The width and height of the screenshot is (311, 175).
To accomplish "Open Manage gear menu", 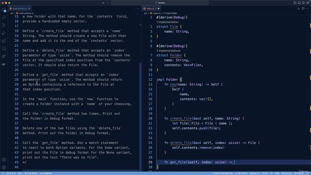I will coord(4,167).
